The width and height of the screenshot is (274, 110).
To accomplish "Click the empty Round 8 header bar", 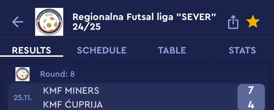I will [x=171, y=74].
